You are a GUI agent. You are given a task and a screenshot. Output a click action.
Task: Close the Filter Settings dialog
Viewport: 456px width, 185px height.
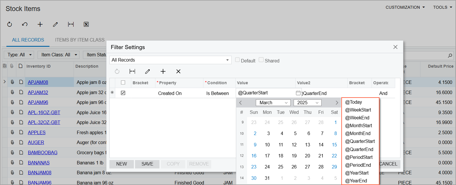coord(395,47)
